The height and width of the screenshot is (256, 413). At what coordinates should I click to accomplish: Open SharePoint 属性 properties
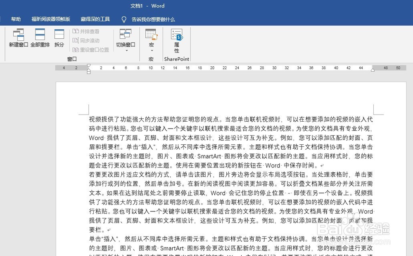[x=176, y=40]
